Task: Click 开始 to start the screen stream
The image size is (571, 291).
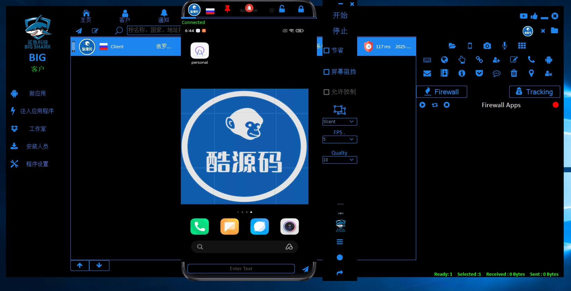Action: click(x=340, y=15)
